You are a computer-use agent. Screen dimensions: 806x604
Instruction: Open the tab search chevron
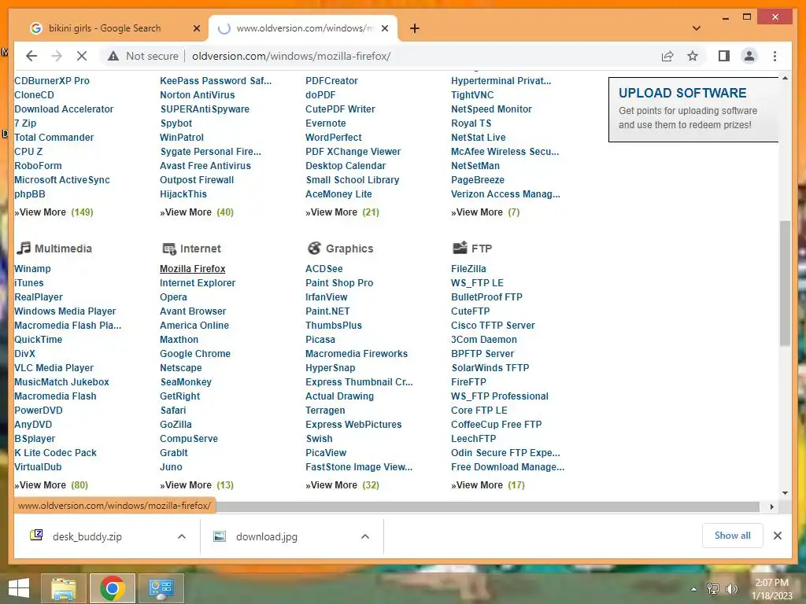pyautogui.click(x=697, y=28)
